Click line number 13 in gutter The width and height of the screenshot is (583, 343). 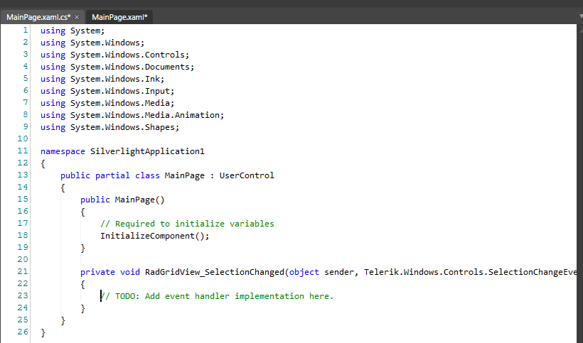(x=23, y=175)
